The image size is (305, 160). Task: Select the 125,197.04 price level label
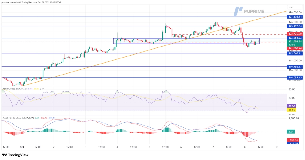click(x=295, y=26)
